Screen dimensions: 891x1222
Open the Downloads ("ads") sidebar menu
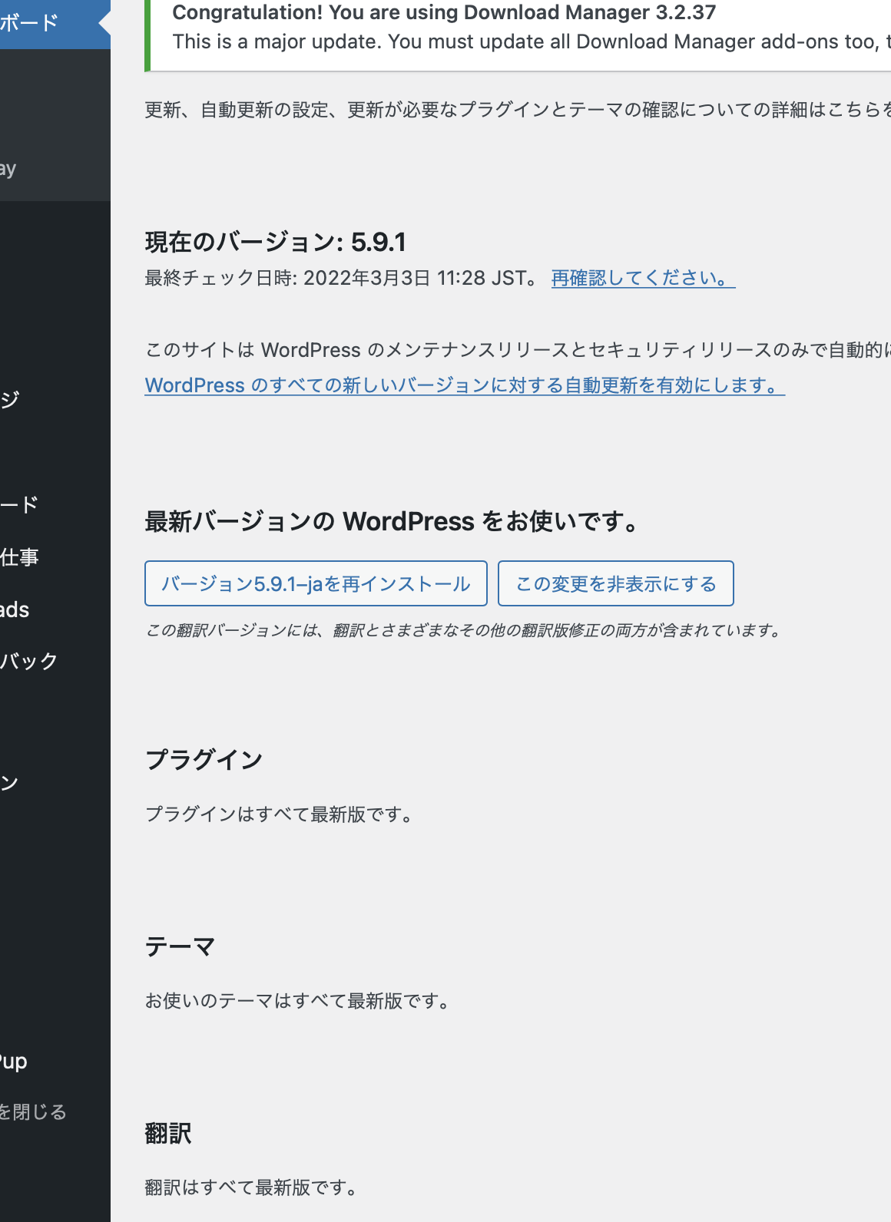click(x=15, y=610)
